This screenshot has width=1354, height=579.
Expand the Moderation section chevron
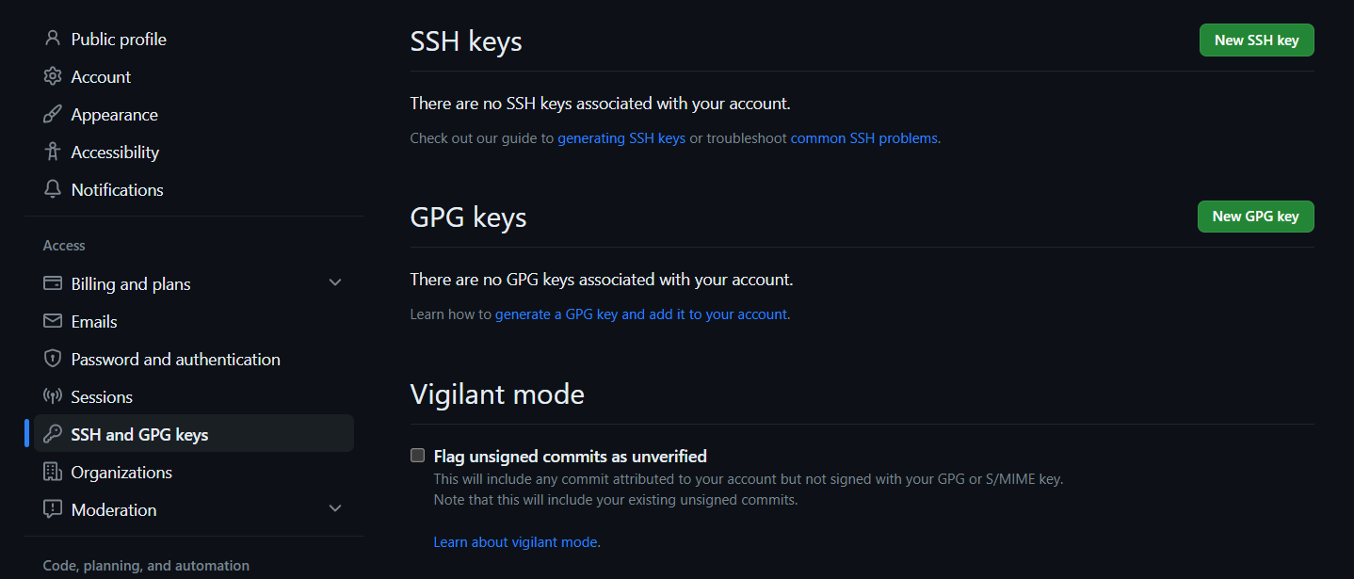click(x=335, y=508)
